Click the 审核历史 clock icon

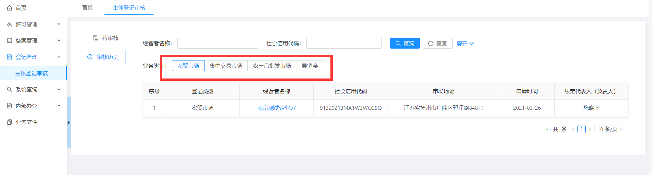click(x=90, y=57)
